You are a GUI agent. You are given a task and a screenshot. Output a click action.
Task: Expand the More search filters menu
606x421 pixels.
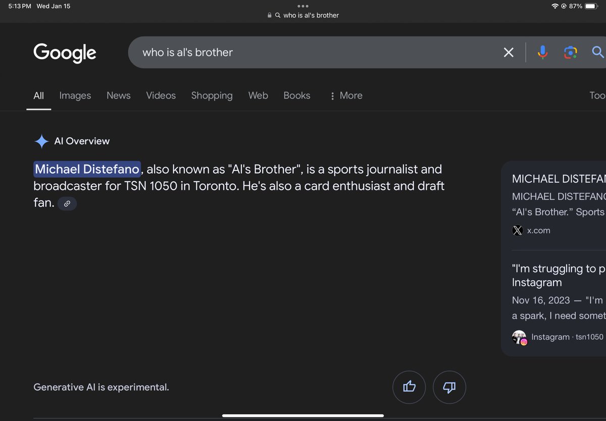point(346,95)
